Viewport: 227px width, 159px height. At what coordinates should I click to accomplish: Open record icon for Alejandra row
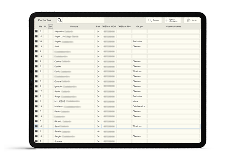tap(36, 32)
